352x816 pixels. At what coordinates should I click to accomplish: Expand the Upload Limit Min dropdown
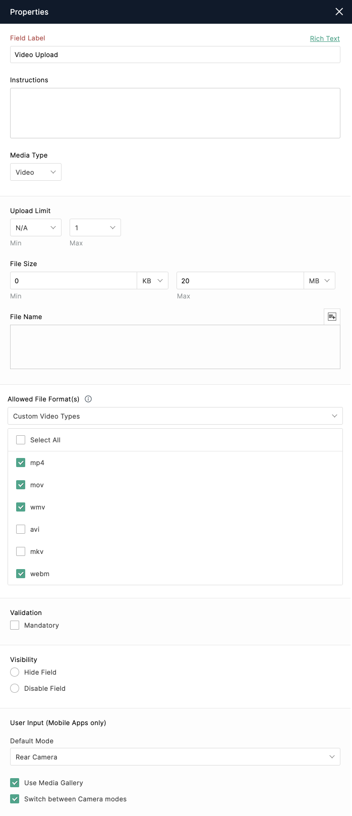tap(36, 228)
